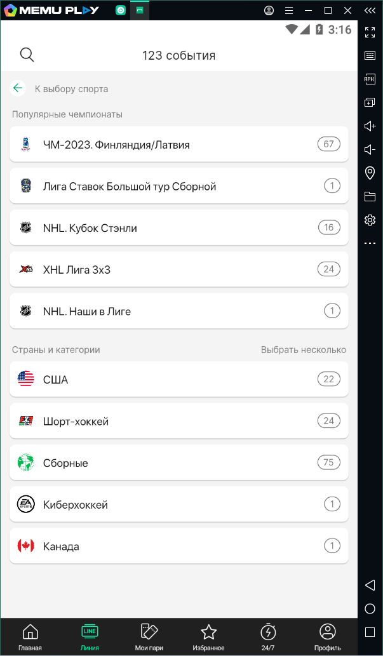Viewport: 383px width, 656px height.
Task: Tap Выбрать несколько link
Action: click(303, 350)
